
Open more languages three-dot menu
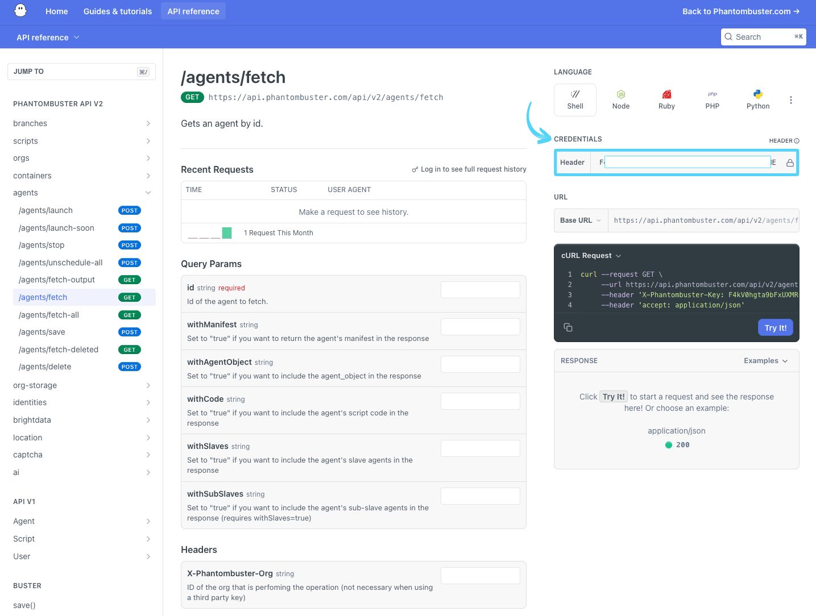point(790,100)
